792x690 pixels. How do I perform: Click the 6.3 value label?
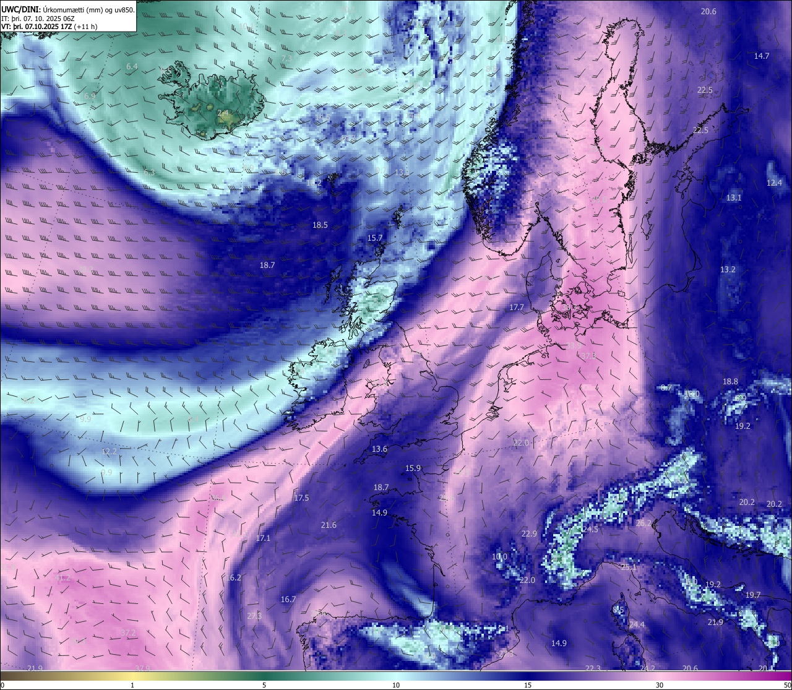click(x=149, y=172)
